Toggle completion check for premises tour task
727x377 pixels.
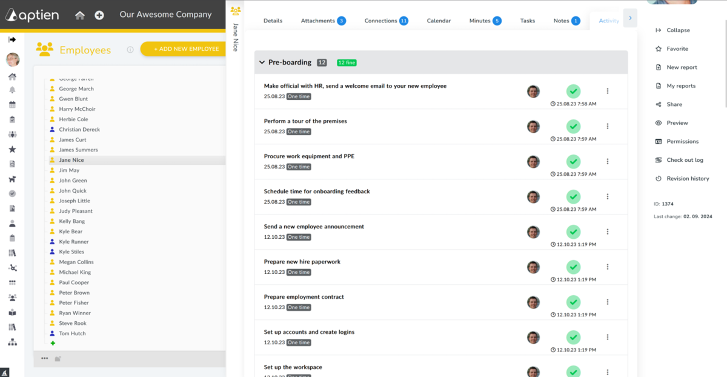573,127
